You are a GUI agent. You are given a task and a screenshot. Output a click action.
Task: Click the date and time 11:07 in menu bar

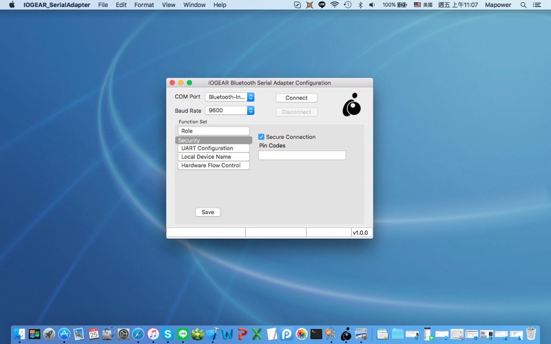click(458, 5)
